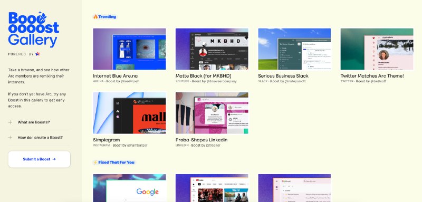The height and width of the screenshot is (202, 422).
Task: Open Serious Business Slack thumbnail
Action: [294, 49]
